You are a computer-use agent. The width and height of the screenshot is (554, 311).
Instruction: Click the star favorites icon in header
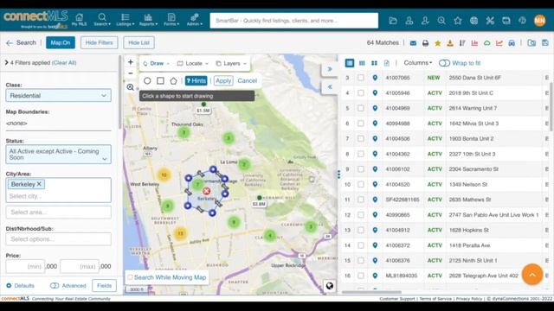(x=458, y=21)
